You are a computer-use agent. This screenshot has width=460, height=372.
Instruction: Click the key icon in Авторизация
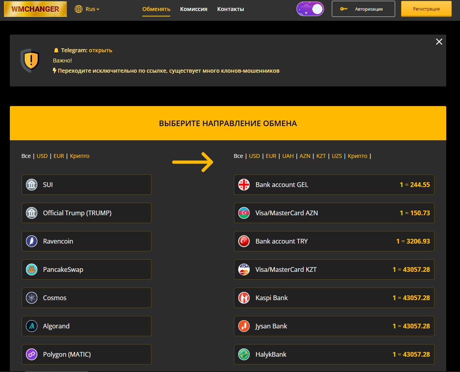point(344,9)
